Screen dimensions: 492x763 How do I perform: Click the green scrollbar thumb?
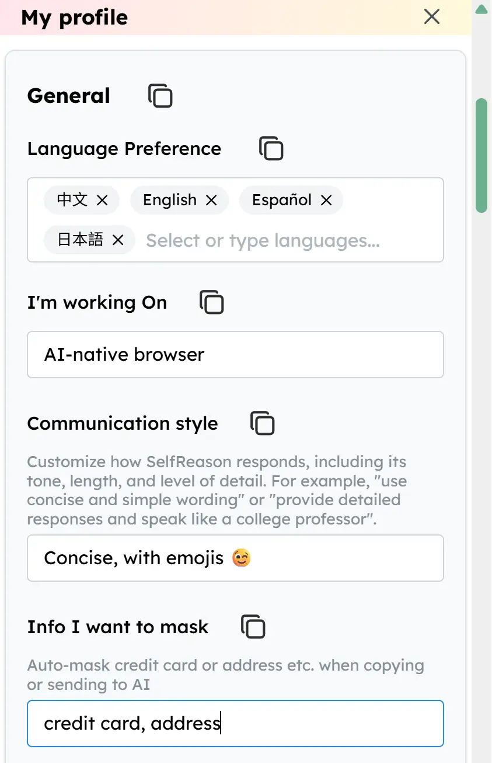coord(481,156)
